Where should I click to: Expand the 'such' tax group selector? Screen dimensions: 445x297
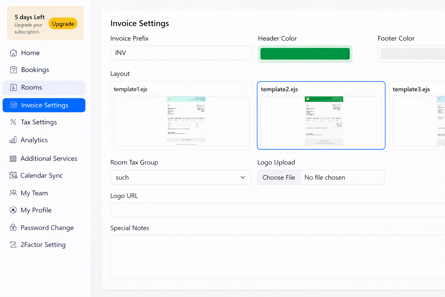pos(180,177)
